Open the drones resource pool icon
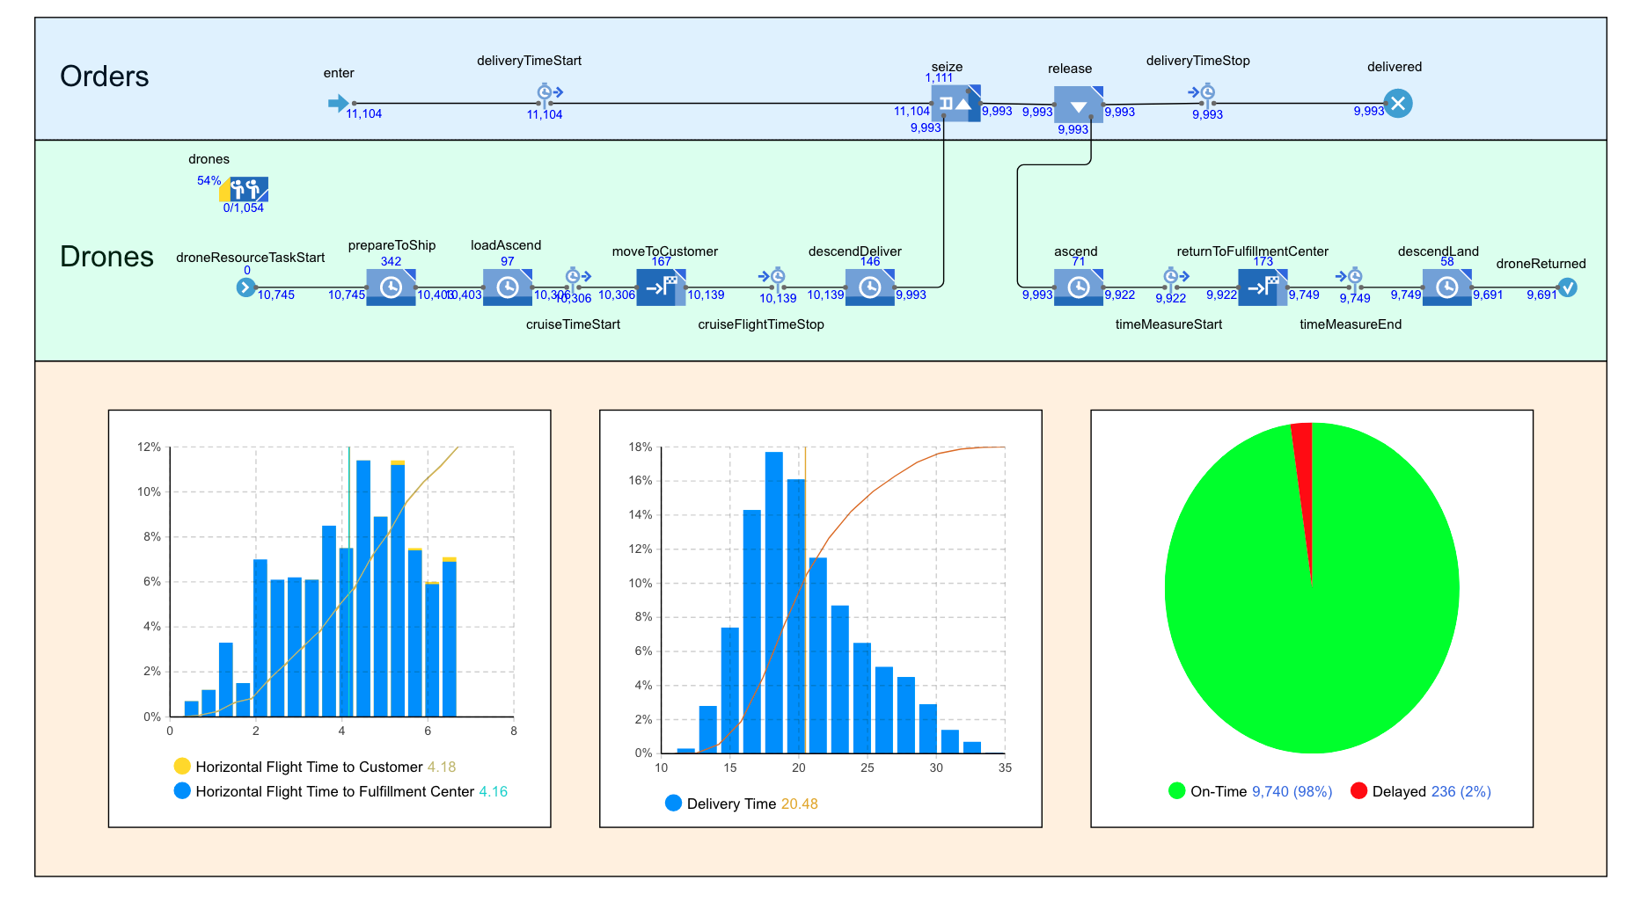The image size is (1640, 902). pyautogui.click(x=244, y=189)
